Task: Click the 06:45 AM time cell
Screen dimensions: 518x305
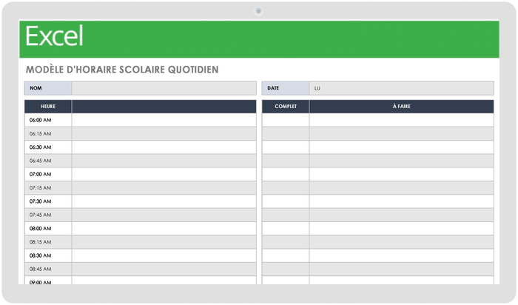Action: pyautogui.click(x=48, y=161)
